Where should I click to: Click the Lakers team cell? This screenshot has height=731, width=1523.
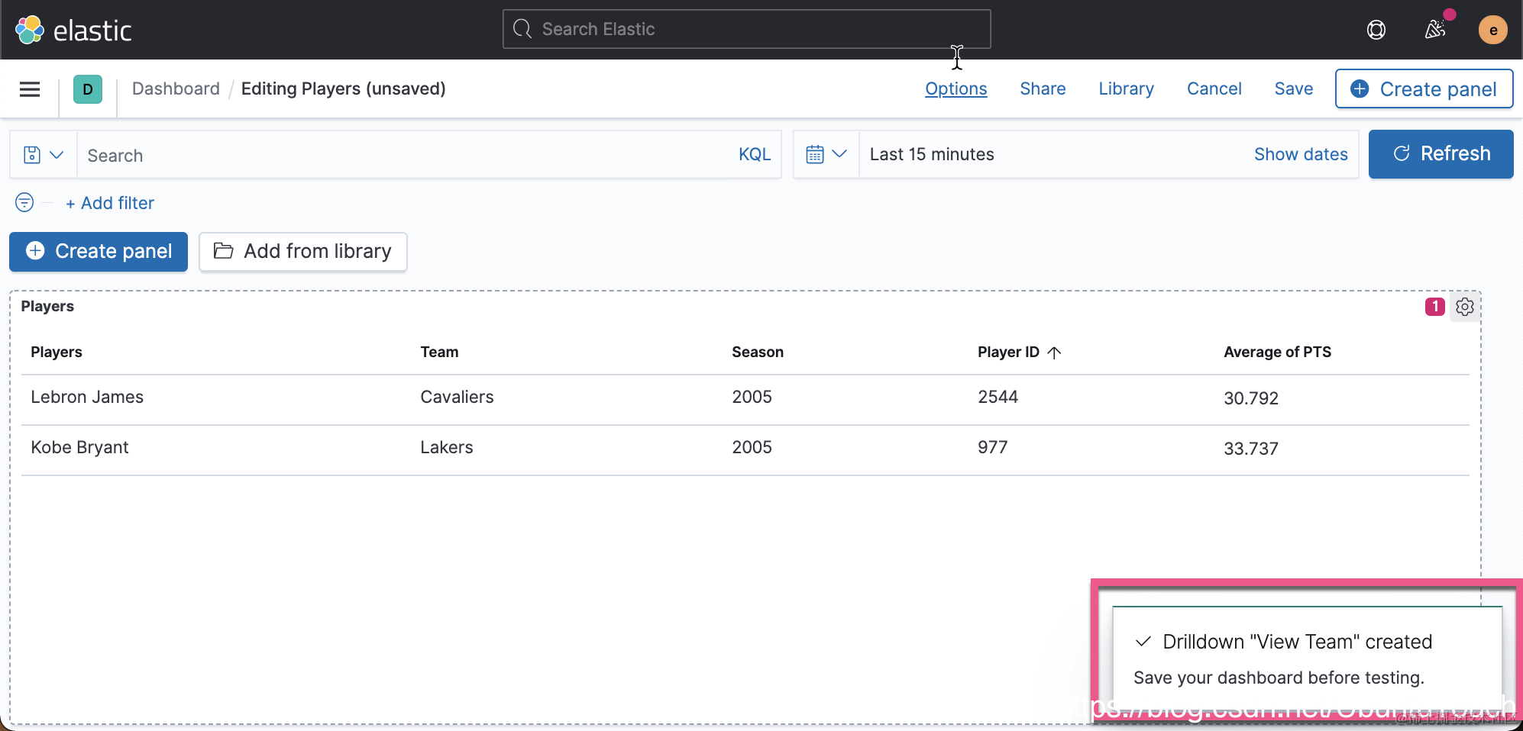447,447
